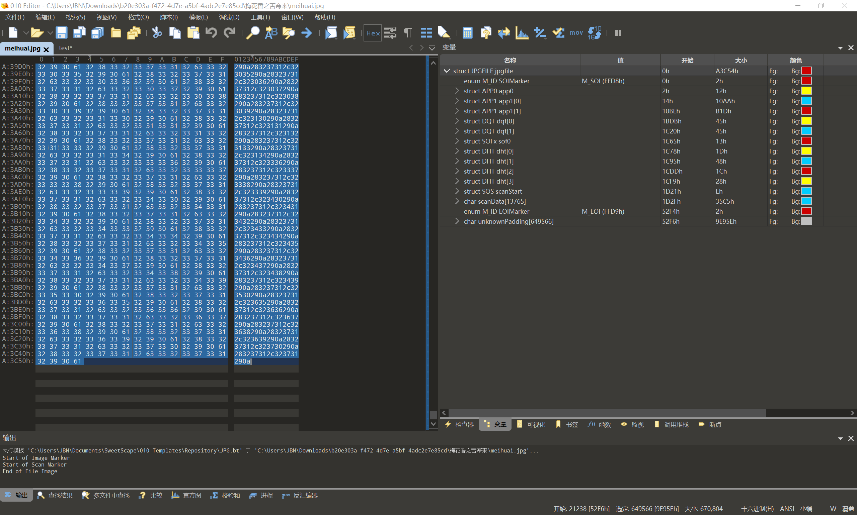
Task: Open the 校验和 output tab
Action: (x=225, y=496)
